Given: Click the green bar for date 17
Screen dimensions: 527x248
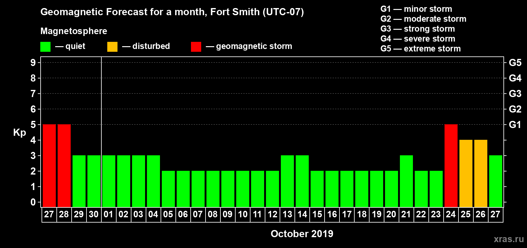Looking at the screenshot, I should click(347, 189).
